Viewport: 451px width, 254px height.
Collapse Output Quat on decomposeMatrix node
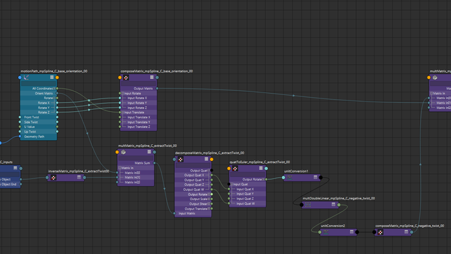[x=209, y=170]
